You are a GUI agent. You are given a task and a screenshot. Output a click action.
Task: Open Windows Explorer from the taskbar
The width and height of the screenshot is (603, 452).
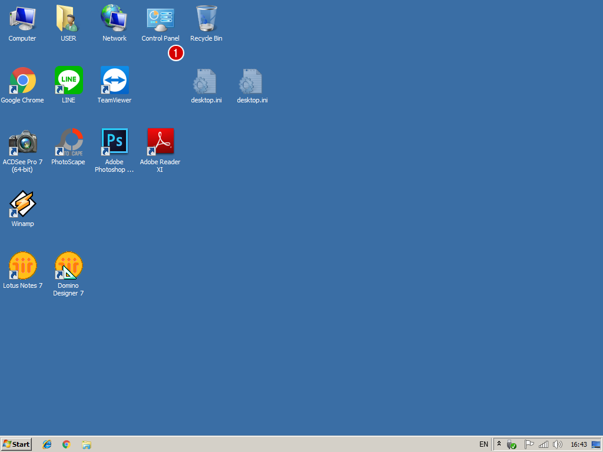point(87,445)
